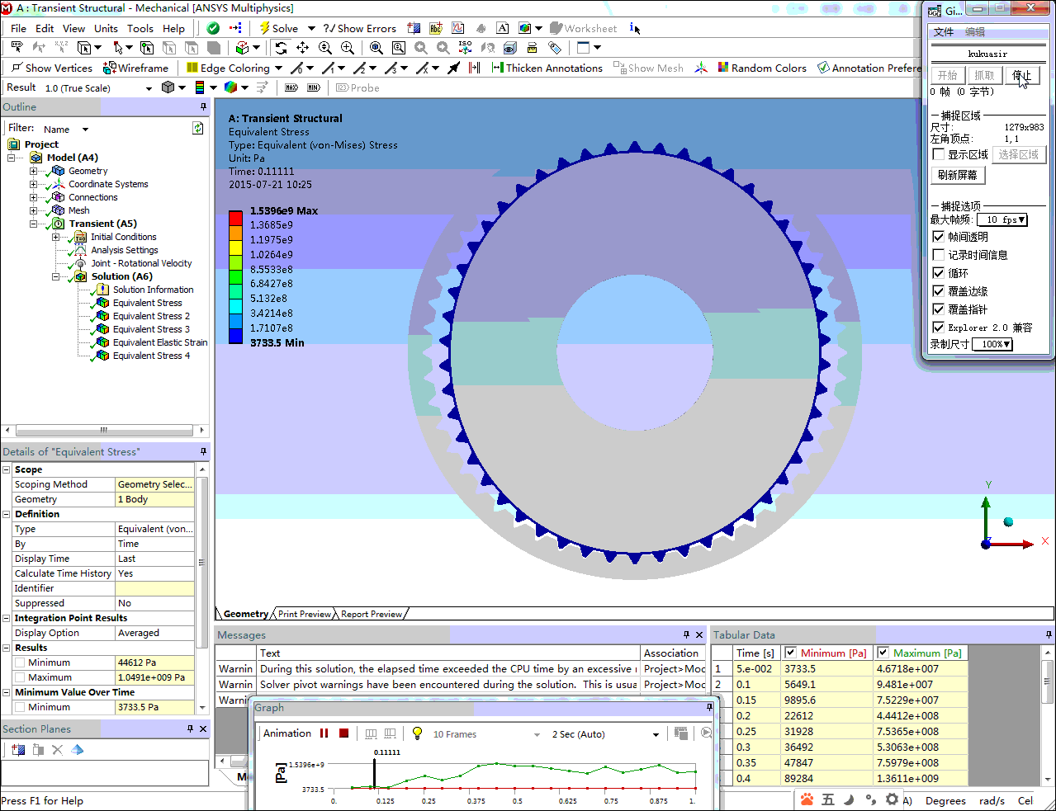Click the yellow lightbulb animation icon

pyautogui.click(x=417, y=733)
